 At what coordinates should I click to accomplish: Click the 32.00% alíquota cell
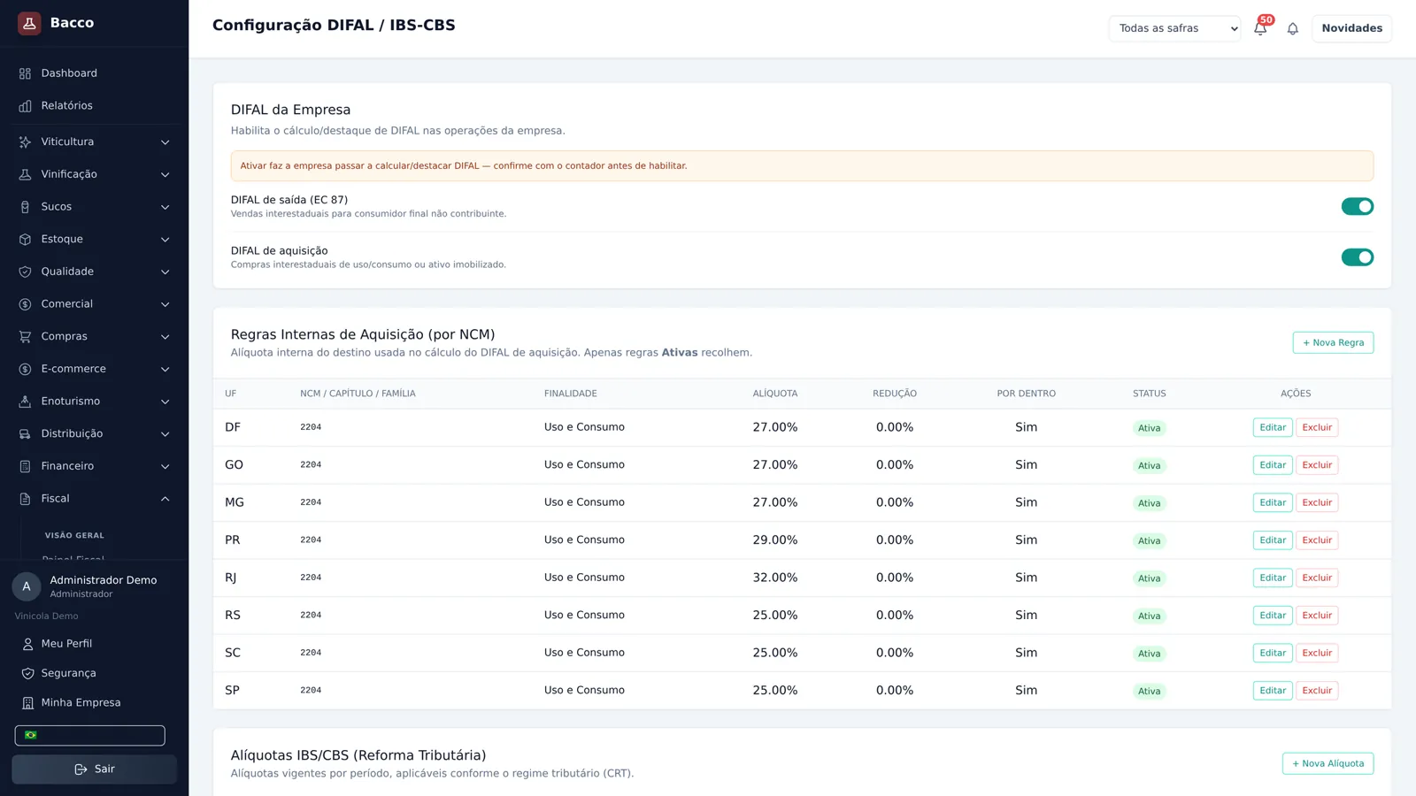775,578
